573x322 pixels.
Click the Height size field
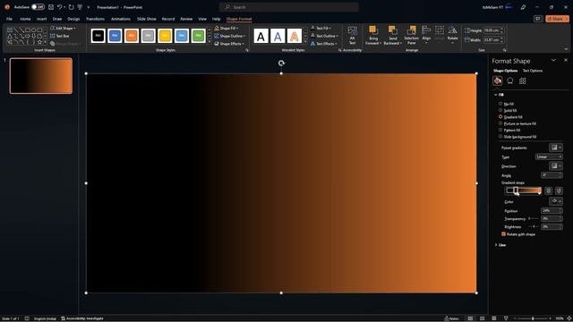[493, 30]
